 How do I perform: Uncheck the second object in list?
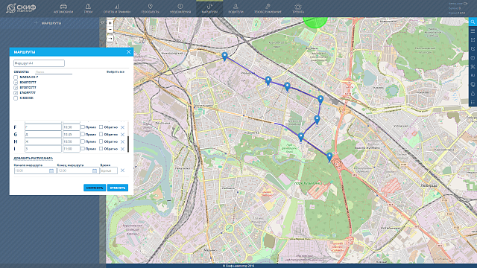(16, 83)
